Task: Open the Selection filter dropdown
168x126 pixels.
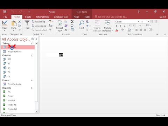Action: point(51,21)
